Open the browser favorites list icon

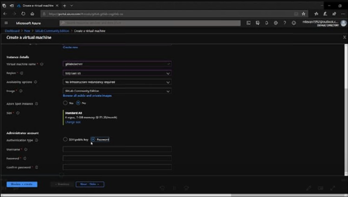(x=316, y=14)
